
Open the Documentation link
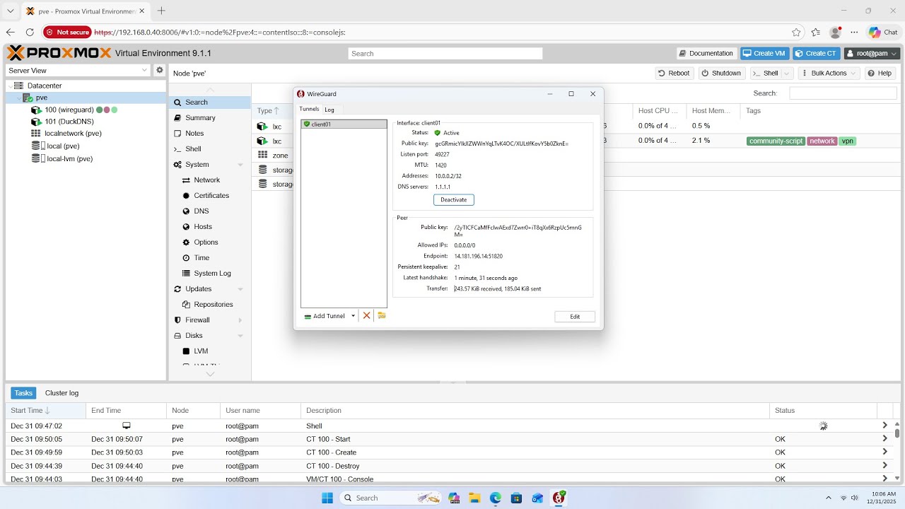click(706, 54)
